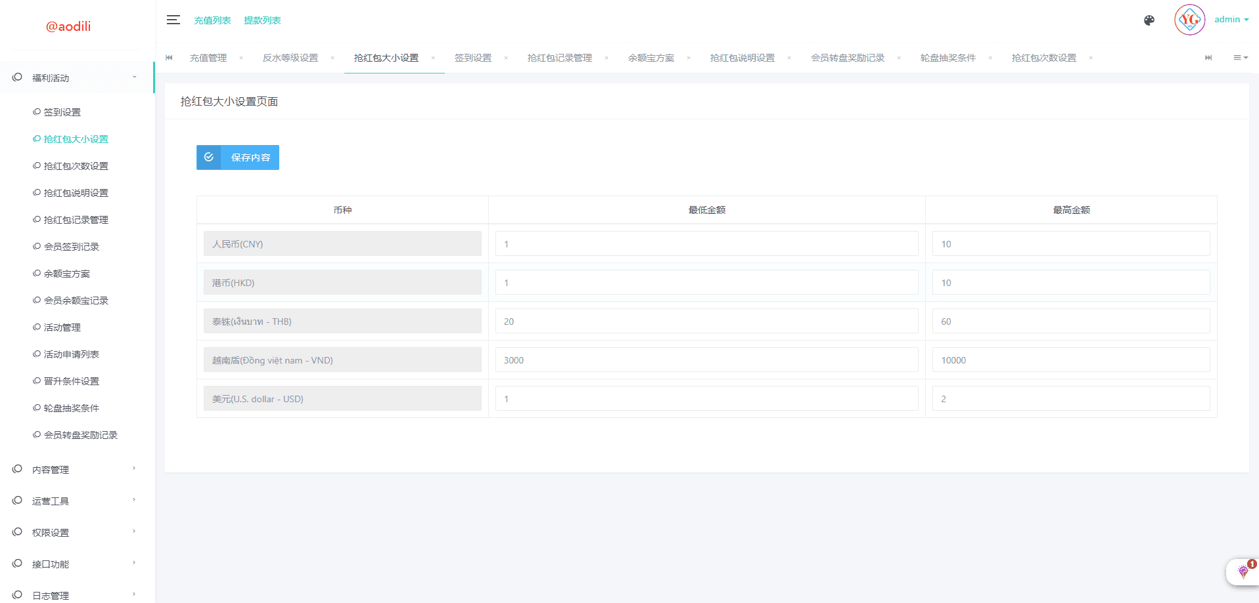Close the 轮盘抽奖条件 tab
Screen dimensions: 1259x603
pyautogui.click(x=990, y=58)
